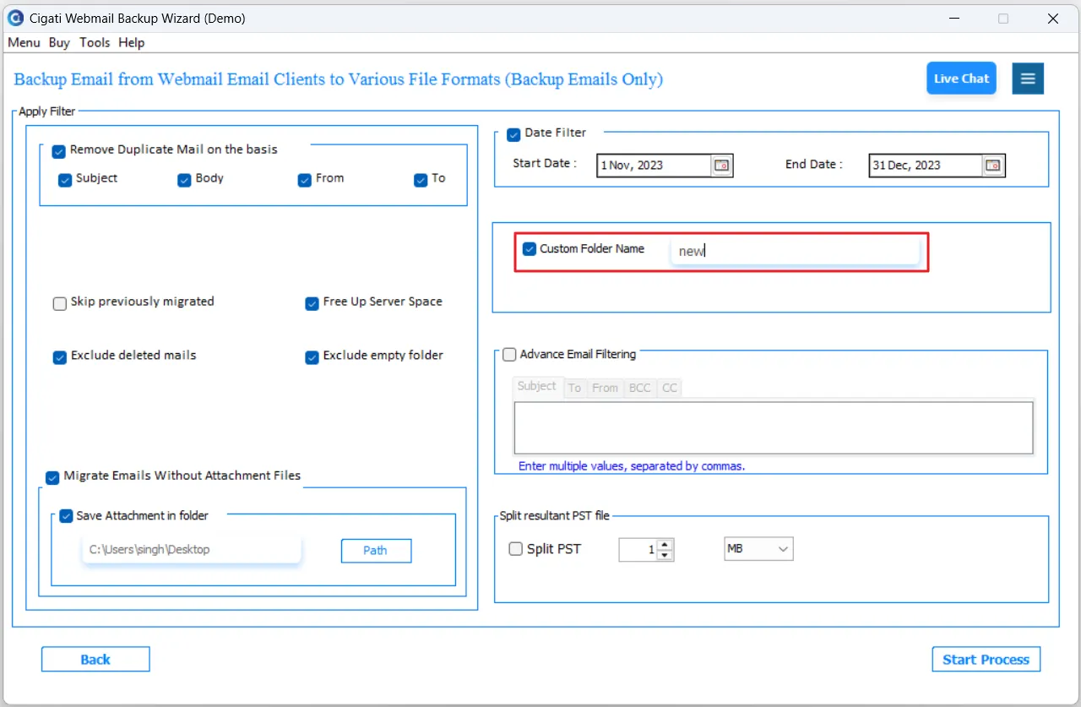Uncheck the Body duplicate checkbox
The width and height of the screenshot is (1081, 707).
coord(184,180)
